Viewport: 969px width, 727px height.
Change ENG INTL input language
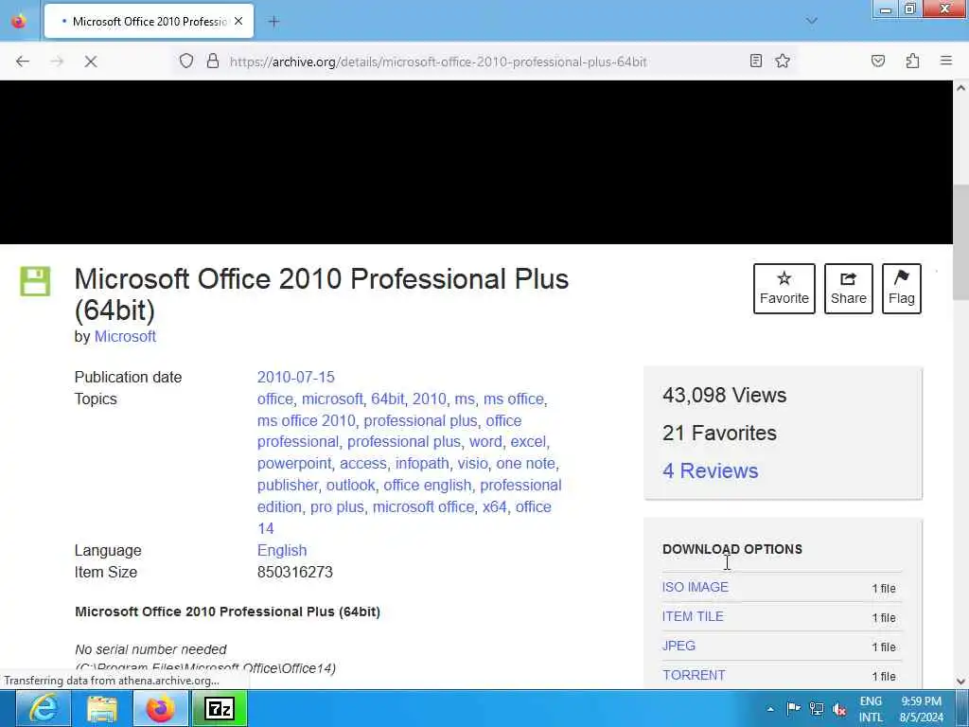pyautogui.click(x=871, y=709)
